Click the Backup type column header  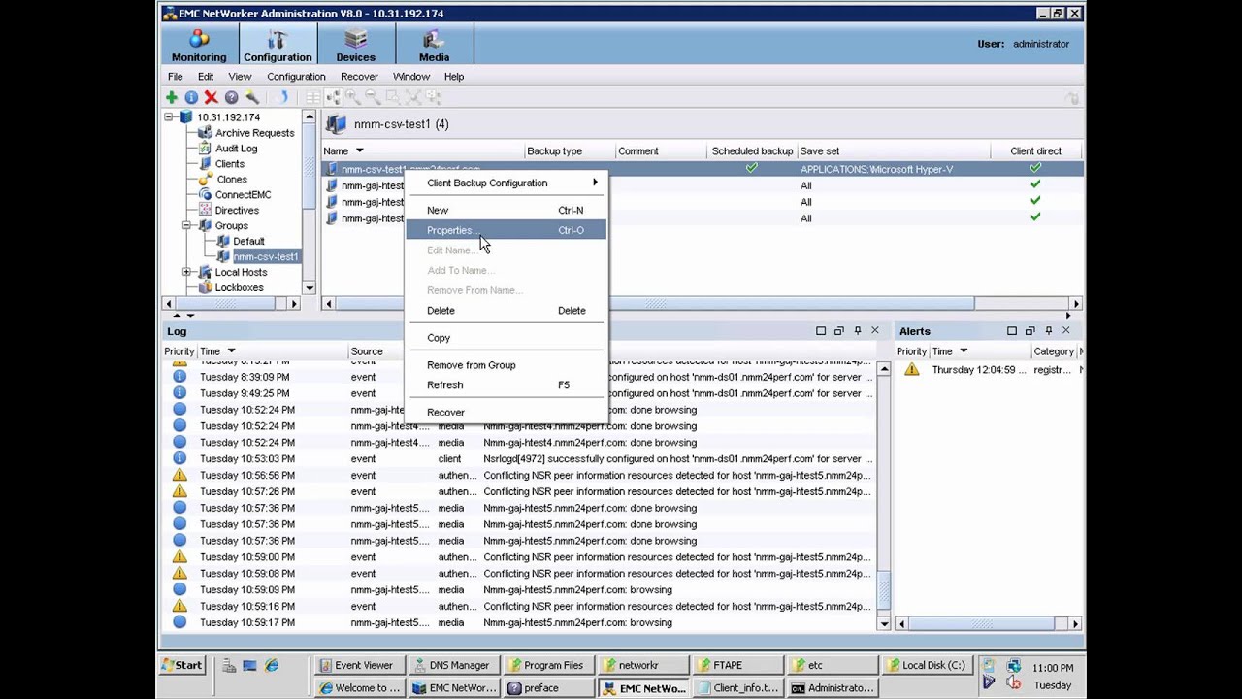[x=570, y=151]
